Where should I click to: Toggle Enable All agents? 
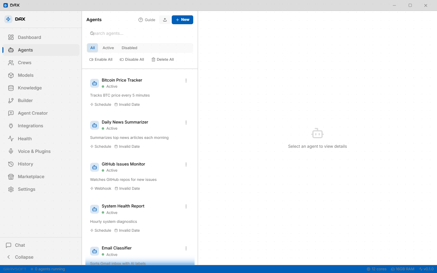click(x=101, y=59)
